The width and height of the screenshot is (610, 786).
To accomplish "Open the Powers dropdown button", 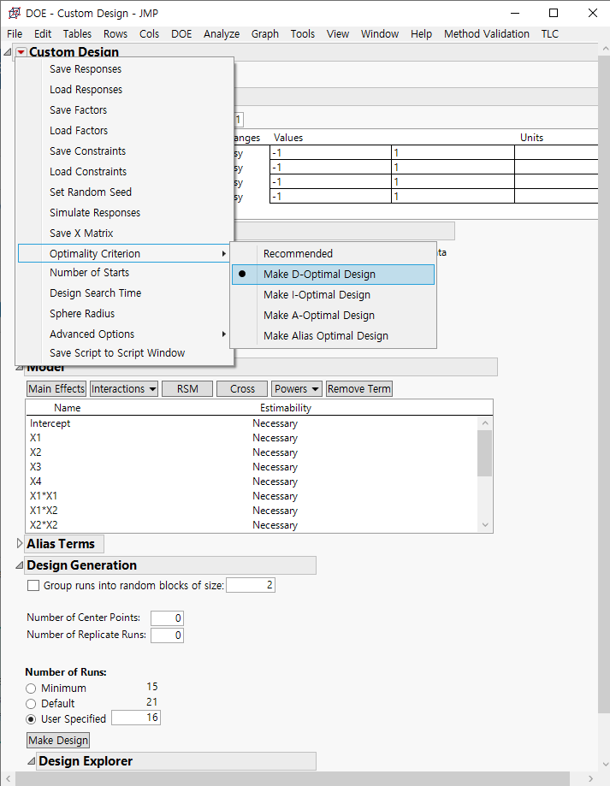I will 297,389.
